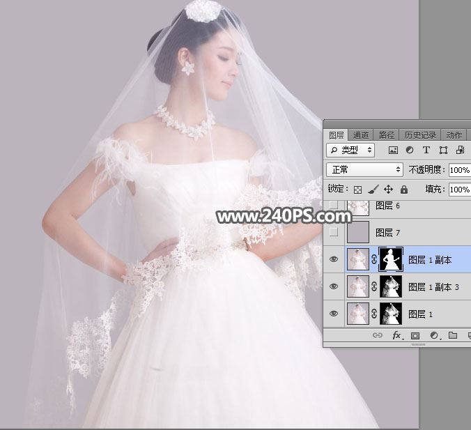Show hidden layer 图层 7 via visibility box
This screenshot has height=430, width=471.
coord(334,232)
